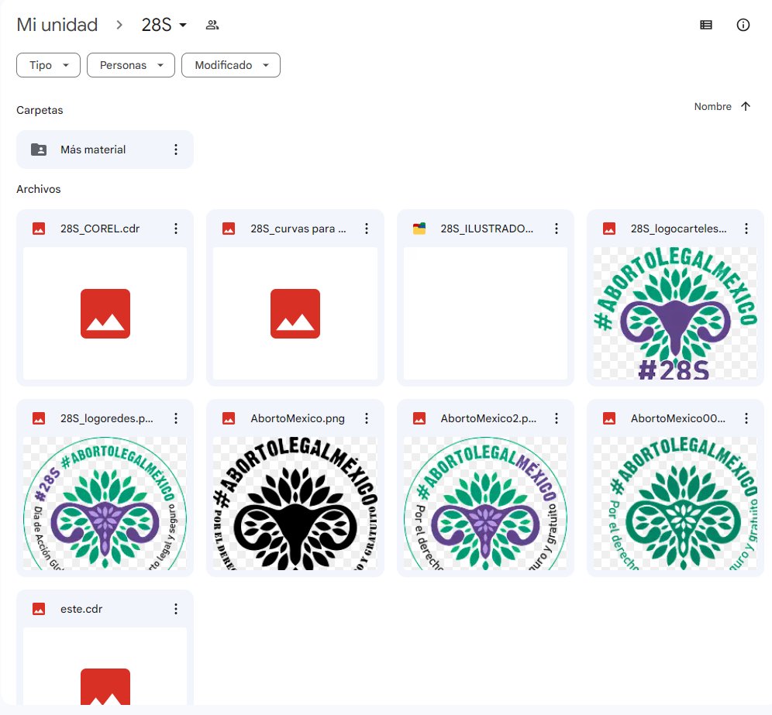Open more options for AbortoMexico00 file
The height and width of the screenshot is (715, 772).
(746, 418)
